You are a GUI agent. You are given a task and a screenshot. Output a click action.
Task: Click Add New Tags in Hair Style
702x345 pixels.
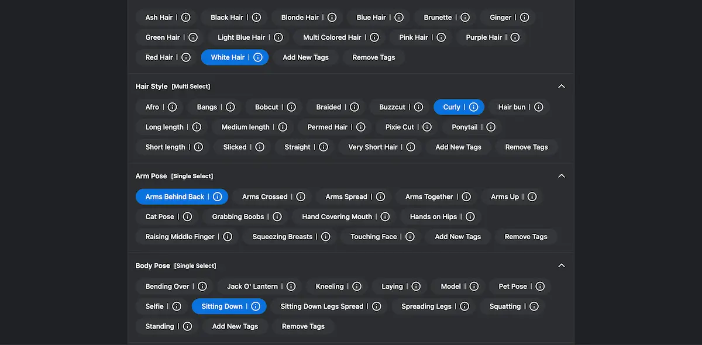click(x=458, y=147)
